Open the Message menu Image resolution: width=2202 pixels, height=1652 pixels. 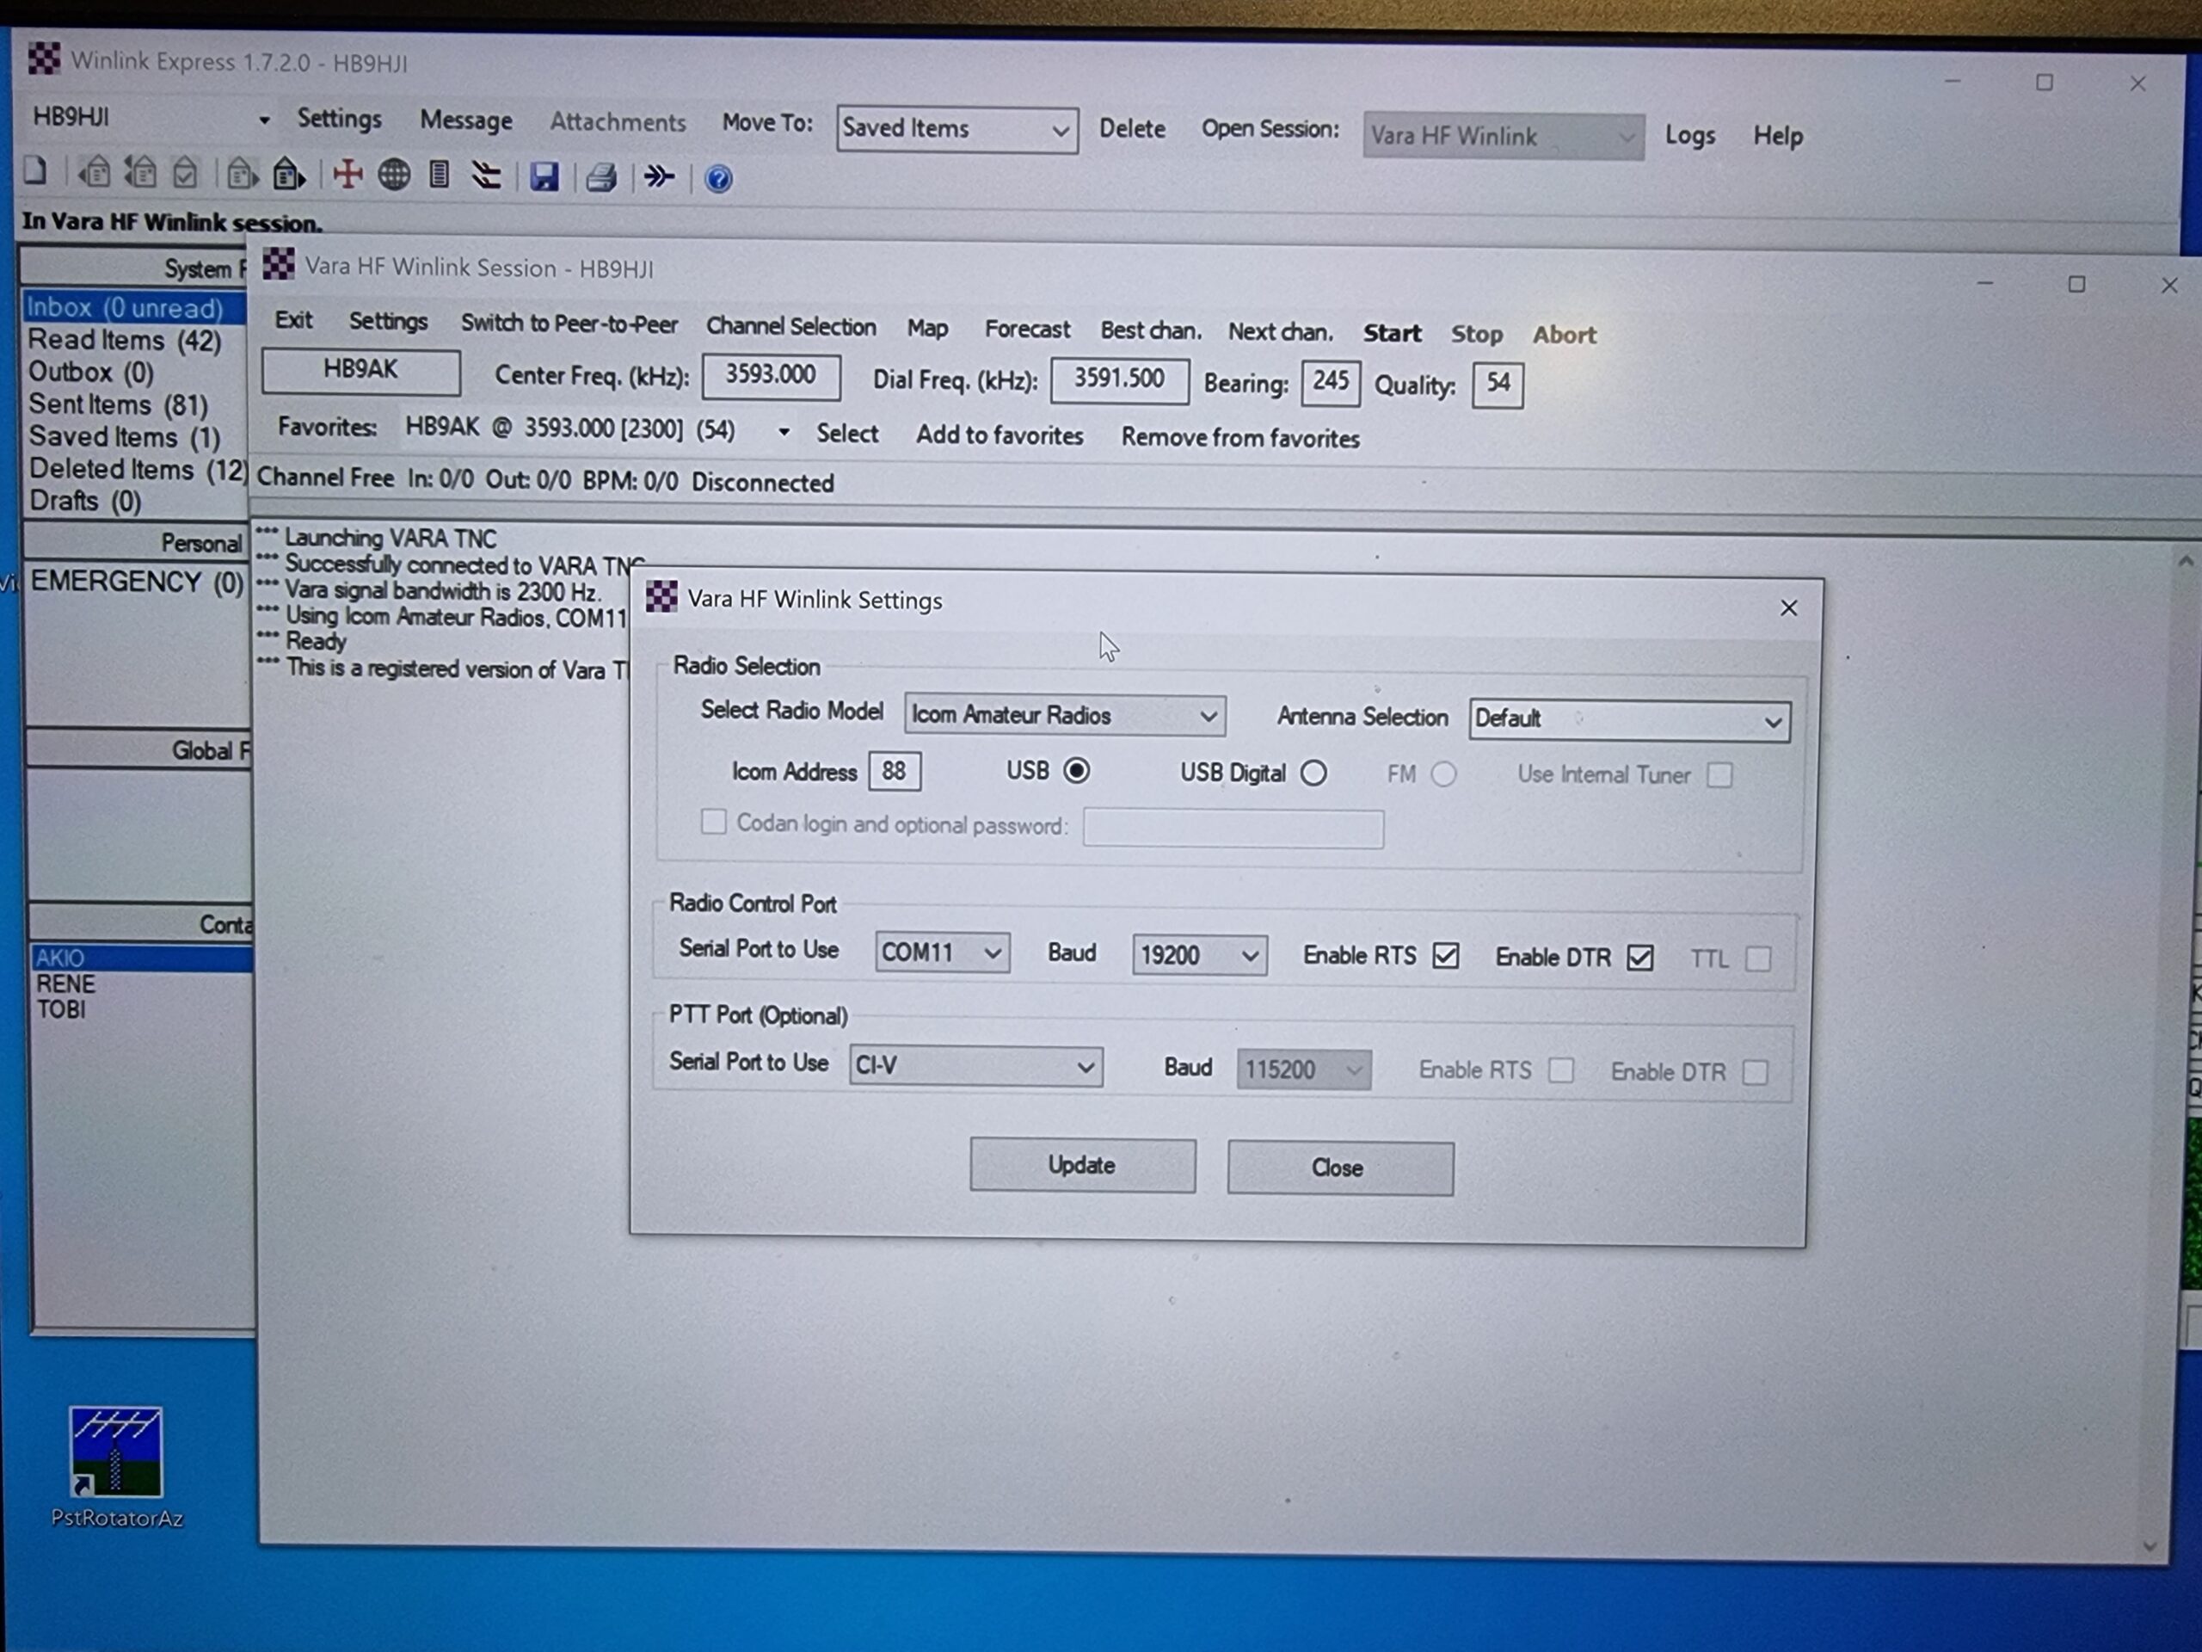pyautogui.click(x=466, y=120)
